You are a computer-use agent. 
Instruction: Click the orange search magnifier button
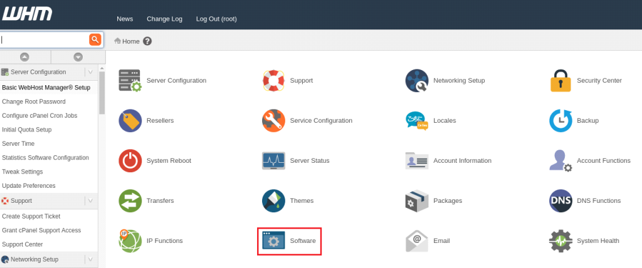click(95, 39)
